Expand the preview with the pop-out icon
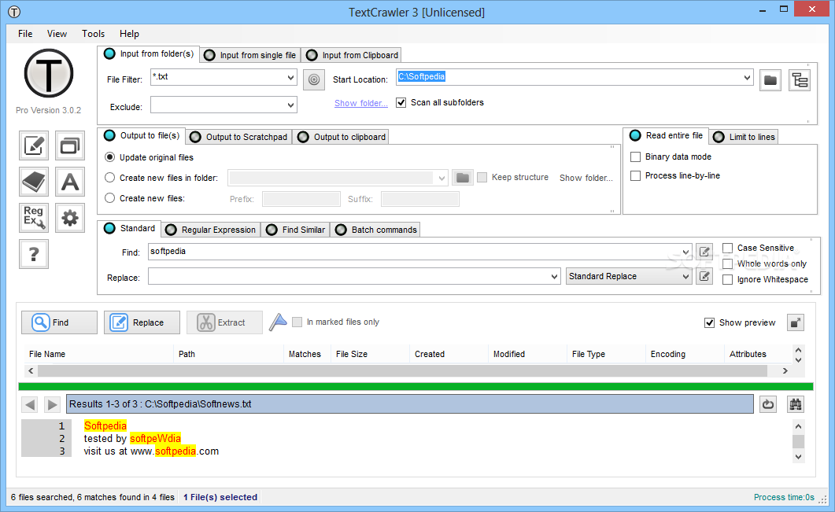 [796, 322]
